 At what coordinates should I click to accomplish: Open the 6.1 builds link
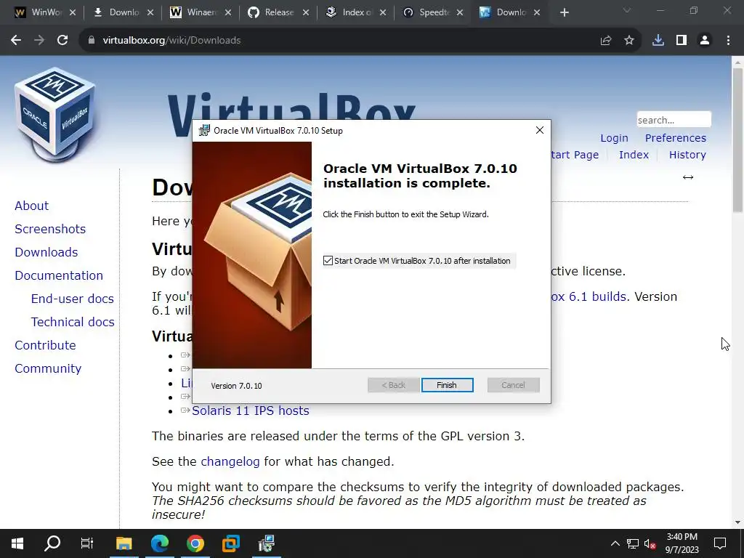click(589, 296)
